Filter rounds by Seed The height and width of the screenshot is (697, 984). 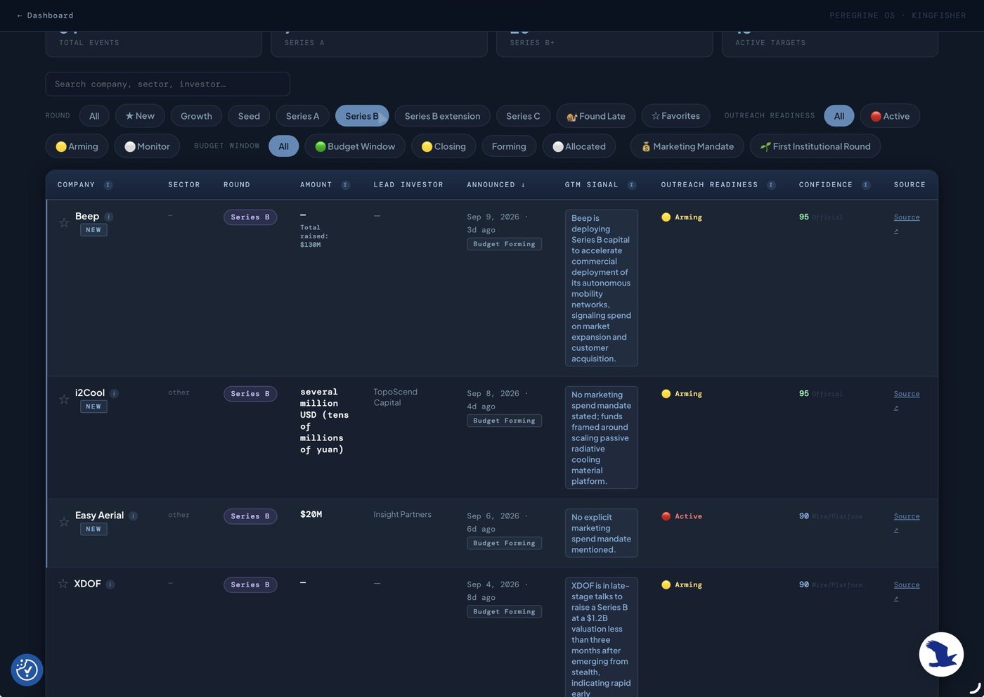249,116
